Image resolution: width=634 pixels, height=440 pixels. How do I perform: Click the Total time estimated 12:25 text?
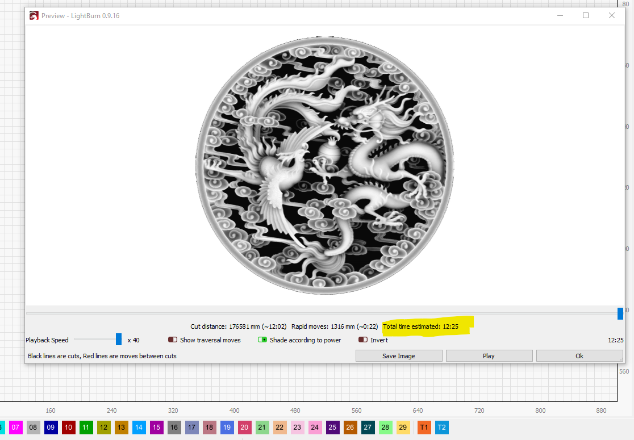point(420,326)
